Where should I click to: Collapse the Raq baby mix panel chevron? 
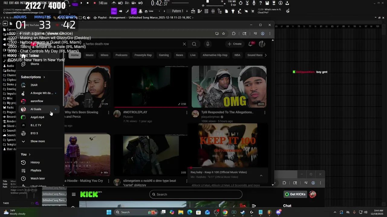(261, 176)
